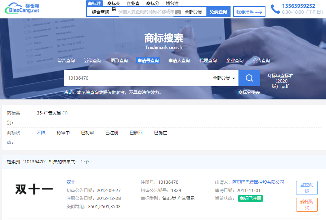326x220 pixels.
Task: Click phone number 13563959252
Action: pos(299,6)
